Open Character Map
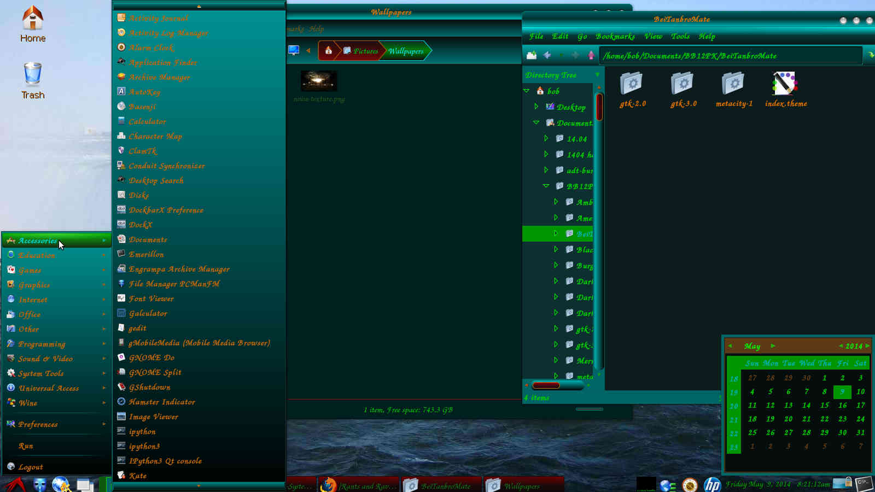 [199, 136]
